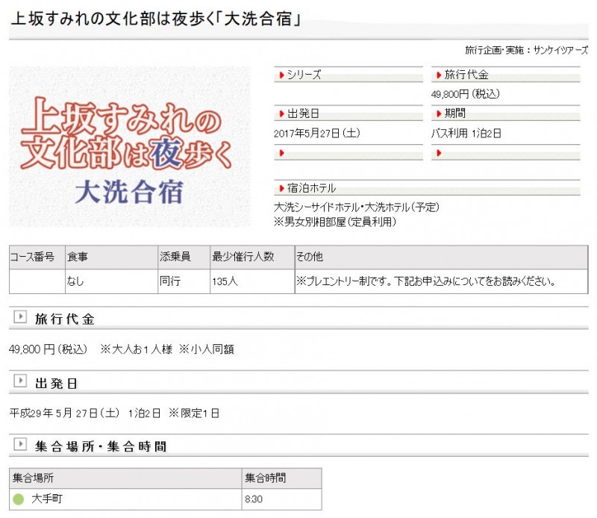The width and height of the screenshot is (597, 518).
Task: Click the 8:30 meeting time cell
Action: pos(255,499)
